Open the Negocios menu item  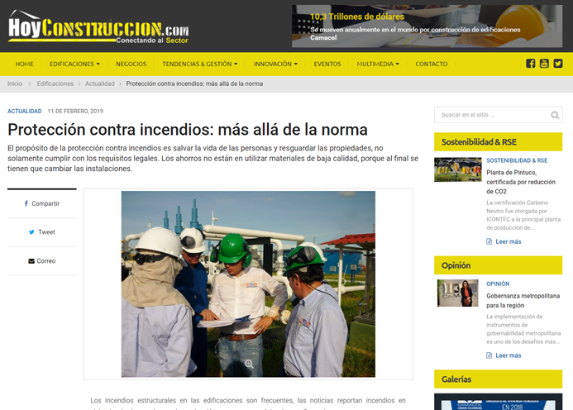pos(131,64)
